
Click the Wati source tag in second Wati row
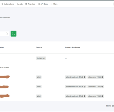(x=39, y=87)
